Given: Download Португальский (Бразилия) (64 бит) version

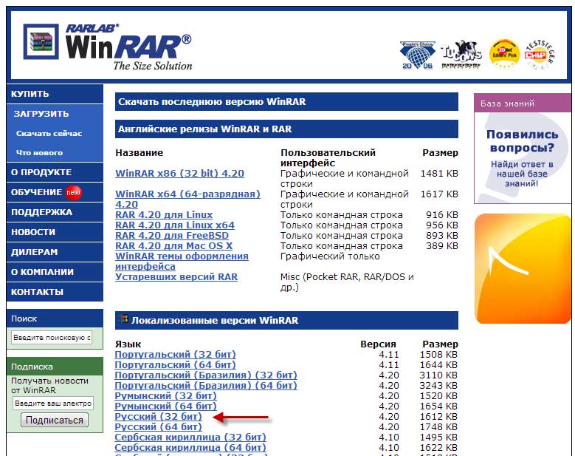Looking at the screenshot, I should pyautogui.click(x=206, y=386).
